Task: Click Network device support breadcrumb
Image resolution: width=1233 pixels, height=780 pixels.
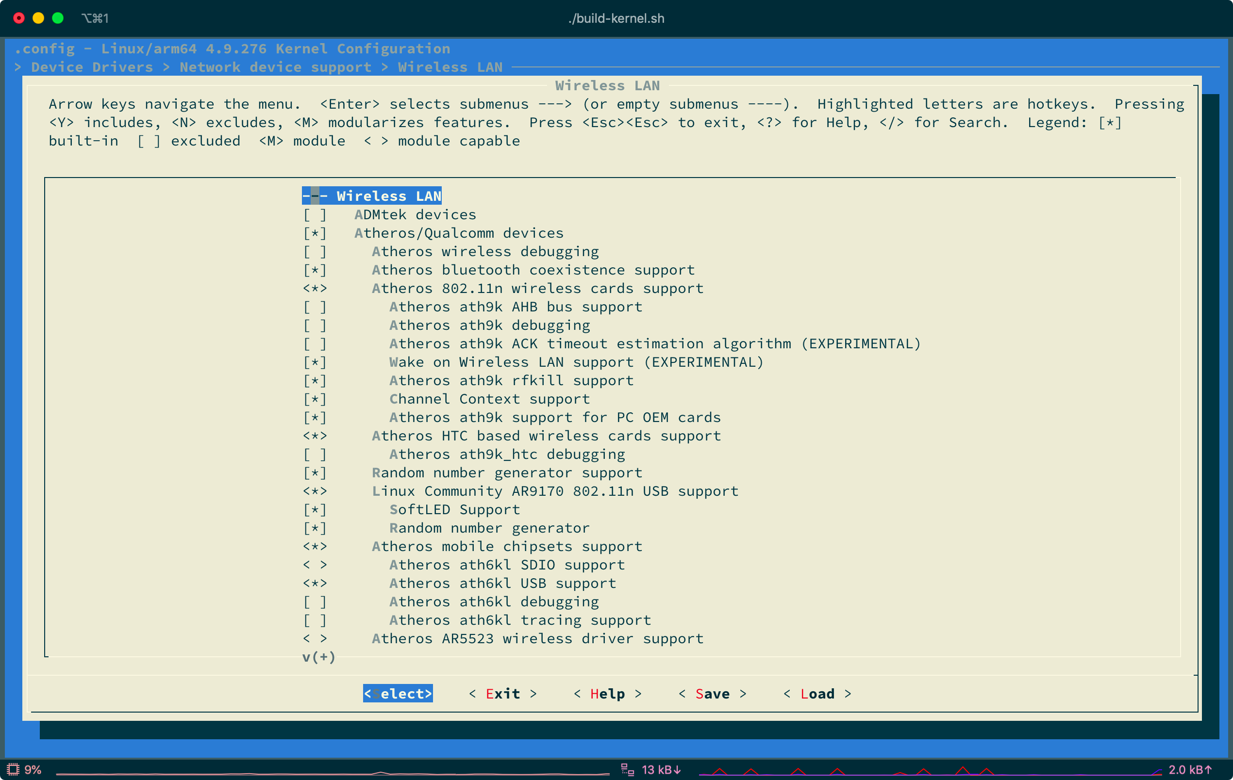Action: click(275, 67)
